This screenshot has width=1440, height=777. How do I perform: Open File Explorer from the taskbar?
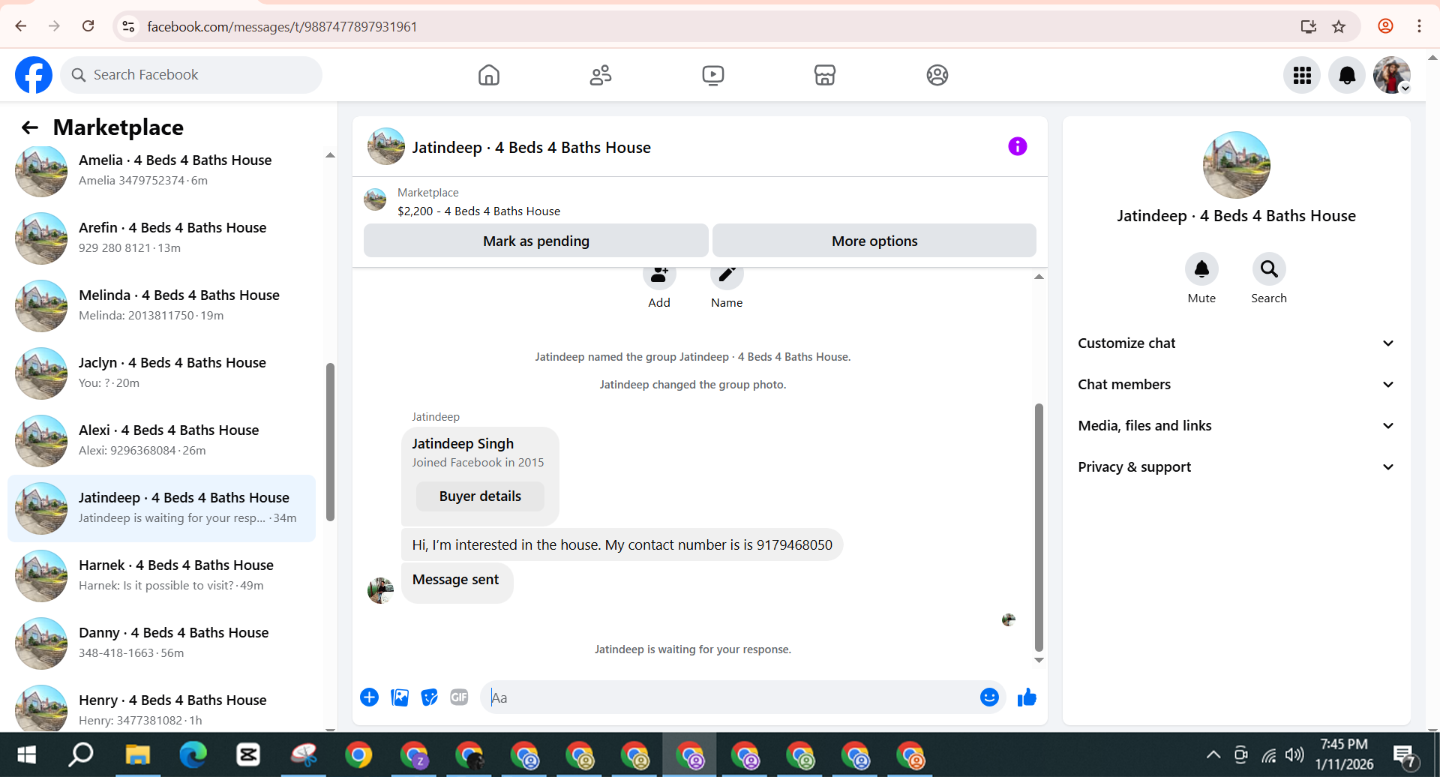tap(138, 754)
